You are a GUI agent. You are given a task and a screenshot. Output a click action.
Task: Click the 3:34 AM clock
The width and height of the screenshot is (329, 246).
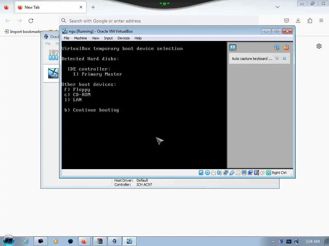[313, 242]
